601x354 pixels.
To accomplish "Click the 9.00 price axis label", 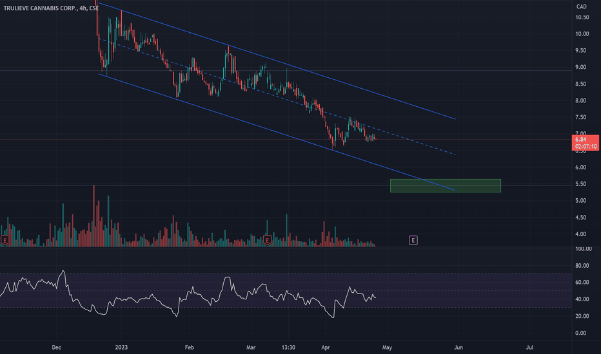I will click(x=580, y=67).
